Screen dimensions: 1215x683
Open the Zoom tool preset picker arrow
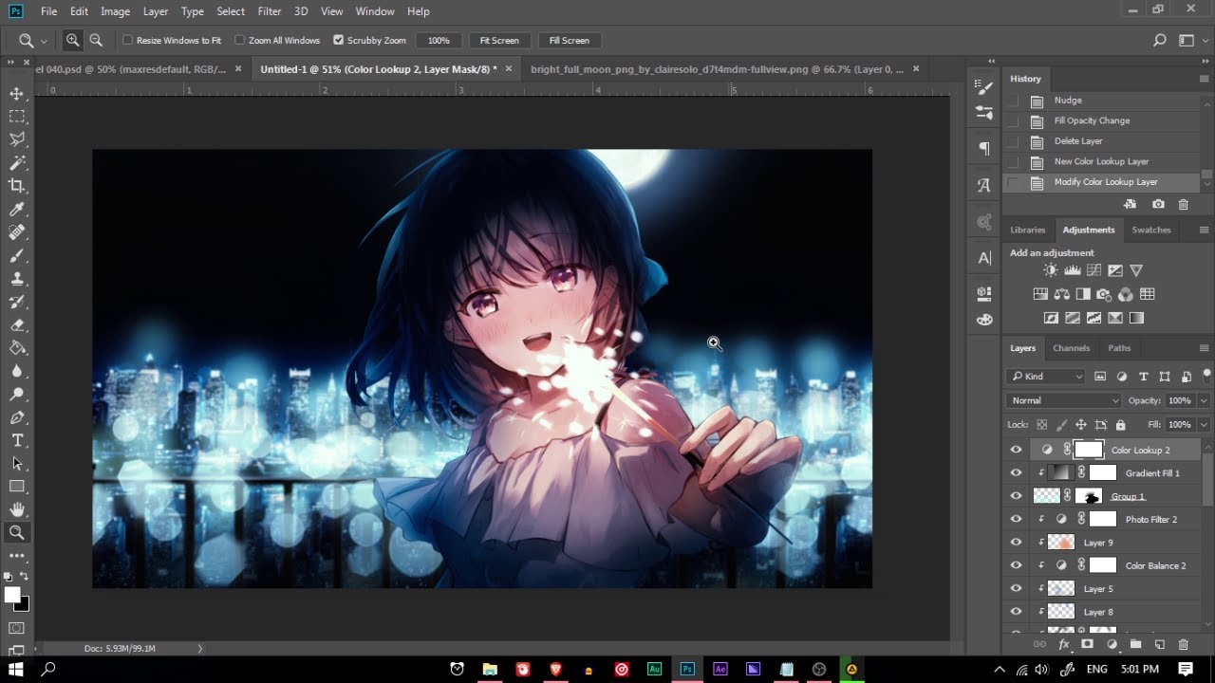coord(44,41)
